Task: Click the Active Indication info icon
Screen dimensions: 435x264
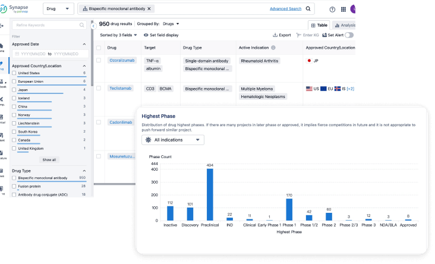Action: coord(273,48)
